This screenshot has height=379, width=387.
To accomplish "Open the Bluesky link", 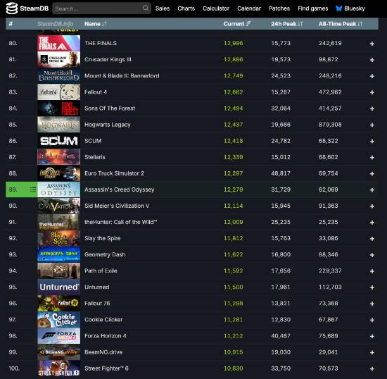I will pyautogui.click(x=350, y=8).
